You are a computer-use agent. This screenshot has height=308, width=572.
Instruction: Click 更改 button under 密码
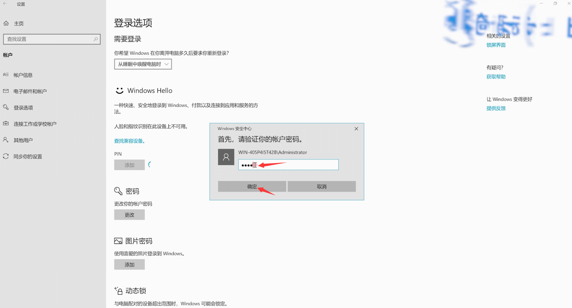click(x=129, y=215)
